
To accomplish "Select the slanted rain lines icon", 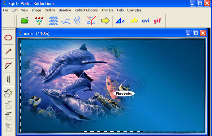I will (x=77, y=21).
